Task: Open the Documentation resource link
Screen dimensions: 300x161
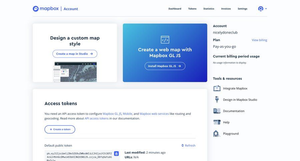Action: click(x=234, y=111)
